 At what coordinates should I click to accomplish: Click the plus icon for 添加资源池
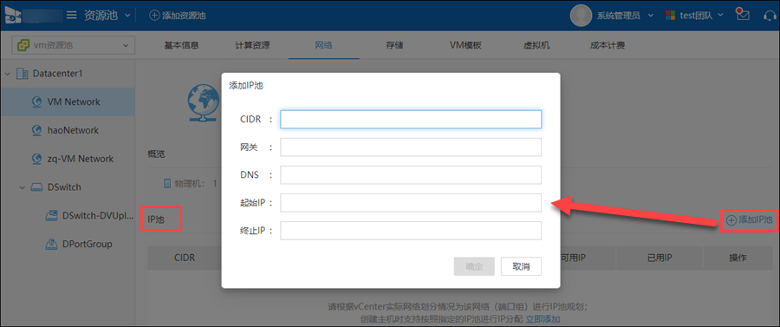pyautogui.click(x=154, y=16)
